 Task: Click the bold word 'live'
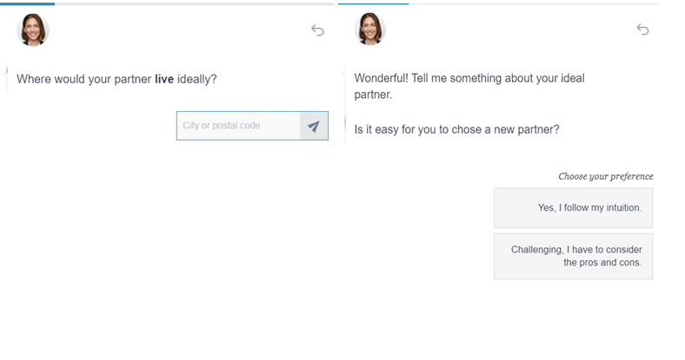(x=164, y=80)
